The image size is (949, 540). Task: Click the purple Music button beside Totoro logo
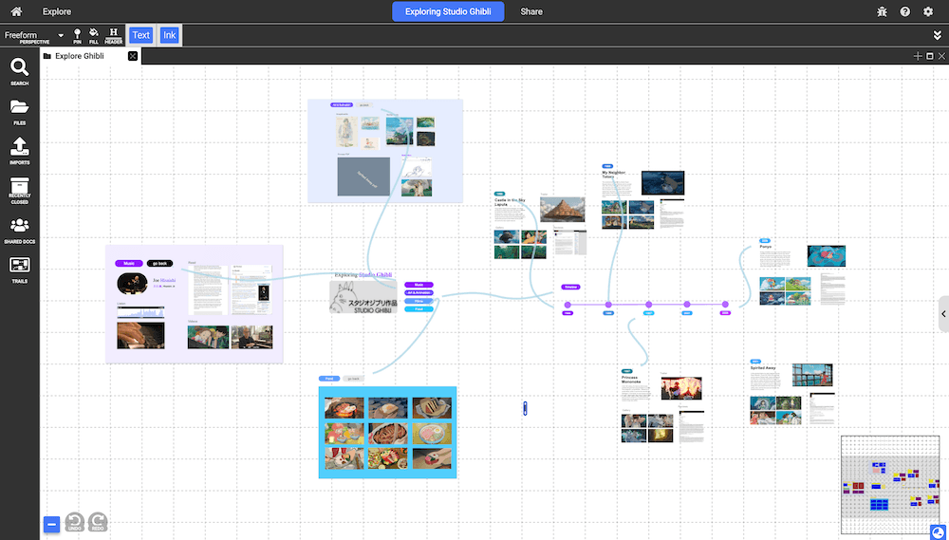point(419,285)
